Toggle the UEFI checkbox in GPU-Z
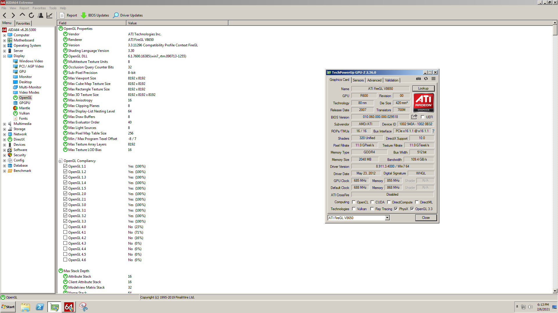The height and width of the screenshot is (313, 558). coord(423,117)
